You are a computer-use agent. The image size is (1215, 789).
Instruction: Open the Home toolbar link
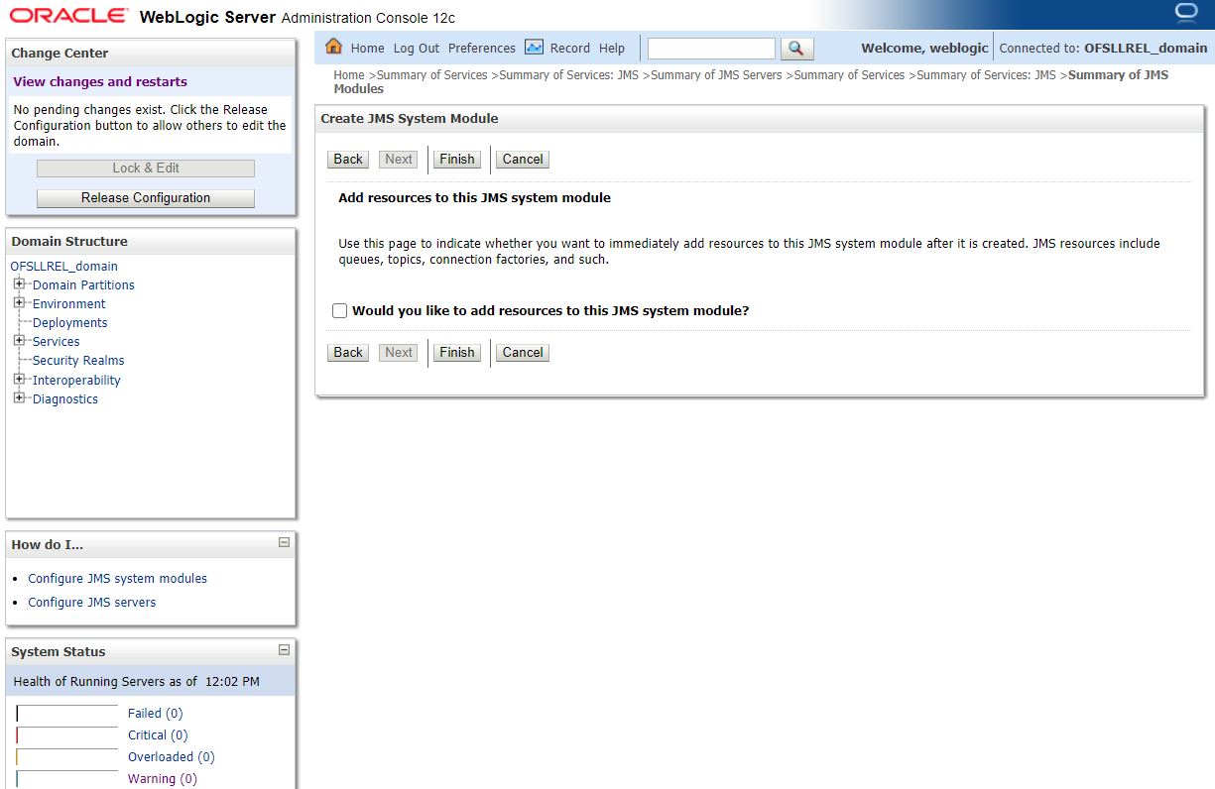pos(367,48)
